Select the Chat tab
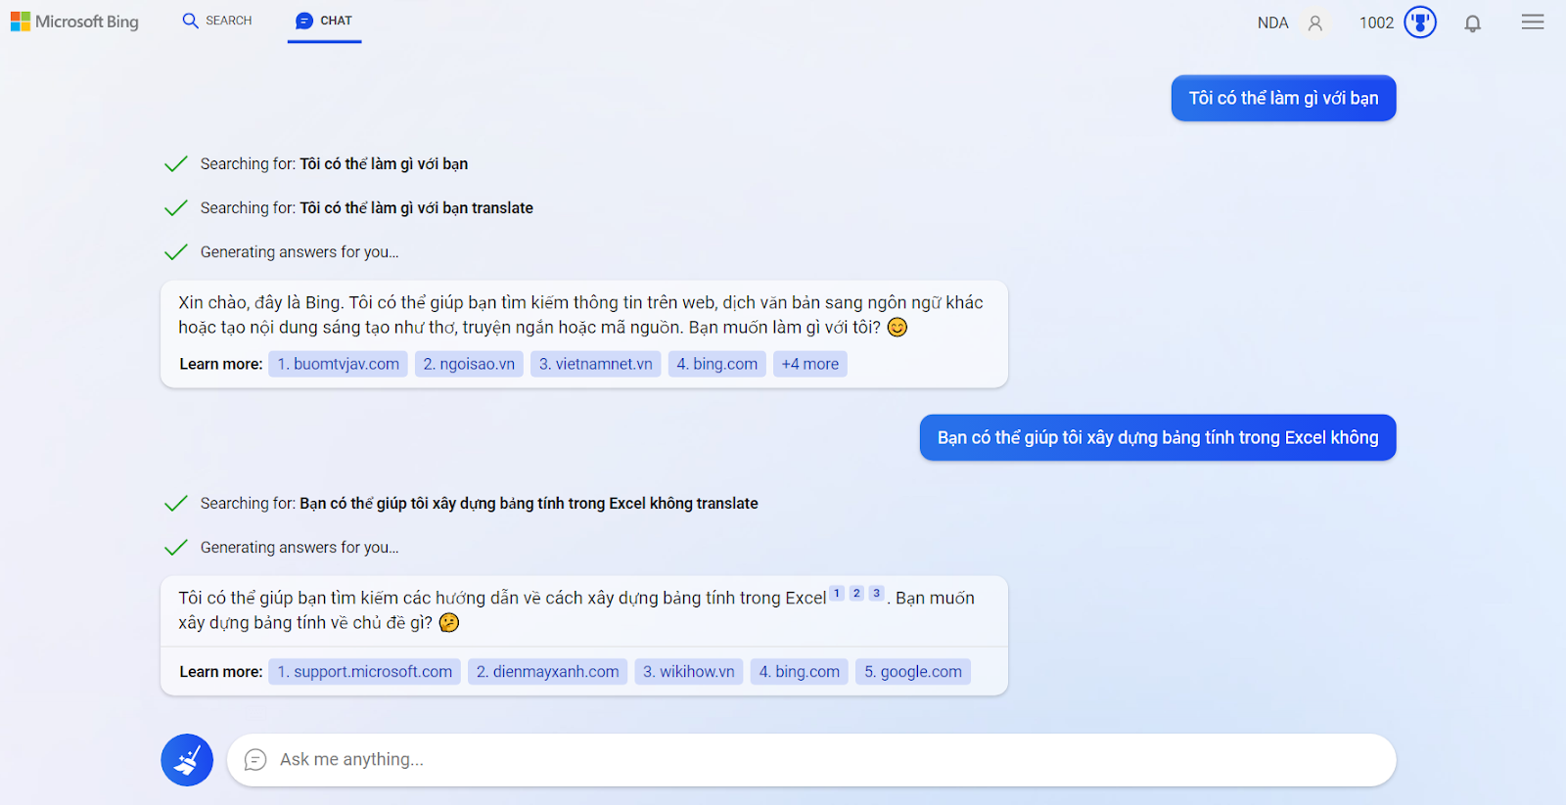The image size is (1566, 805). coord(324,21)
